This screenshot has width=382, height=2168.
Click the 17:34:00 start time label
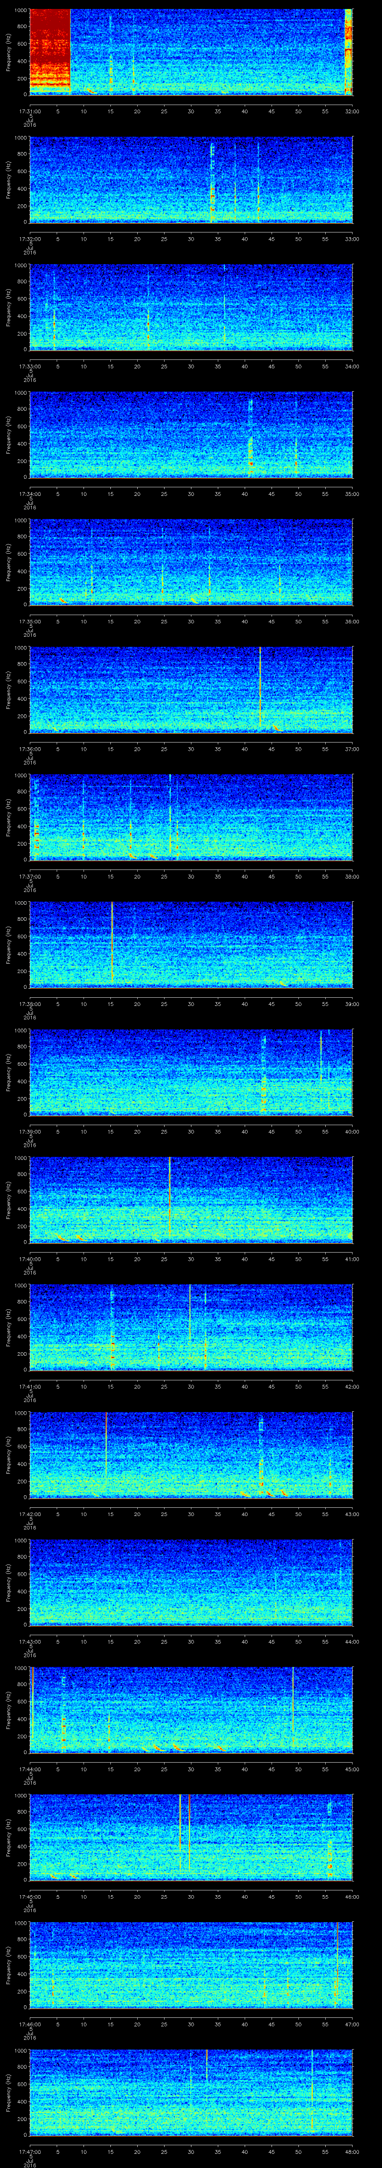click(x=29, y=493)
